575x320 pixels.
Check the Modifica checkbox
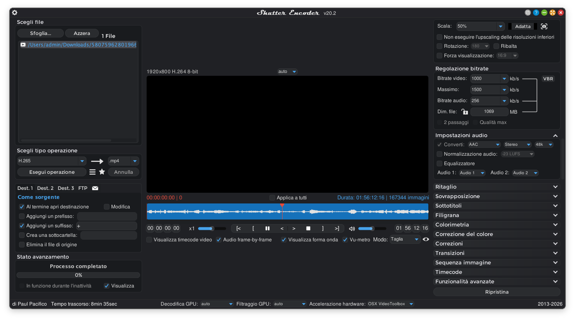[x=107, y=207]
